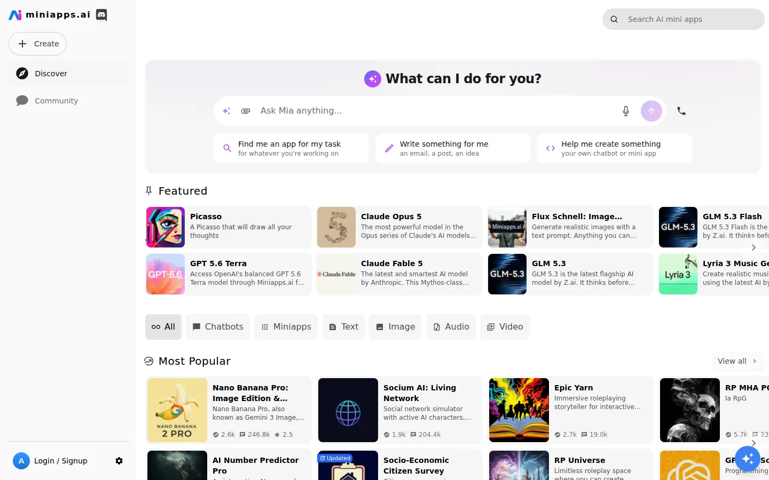Screen dimensions: 769x480
Task: Open the Community section
Action: (x=68, y=101)
